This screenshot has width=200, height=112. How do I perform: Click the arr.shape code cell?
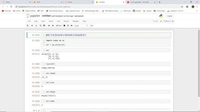coord(106,73)
